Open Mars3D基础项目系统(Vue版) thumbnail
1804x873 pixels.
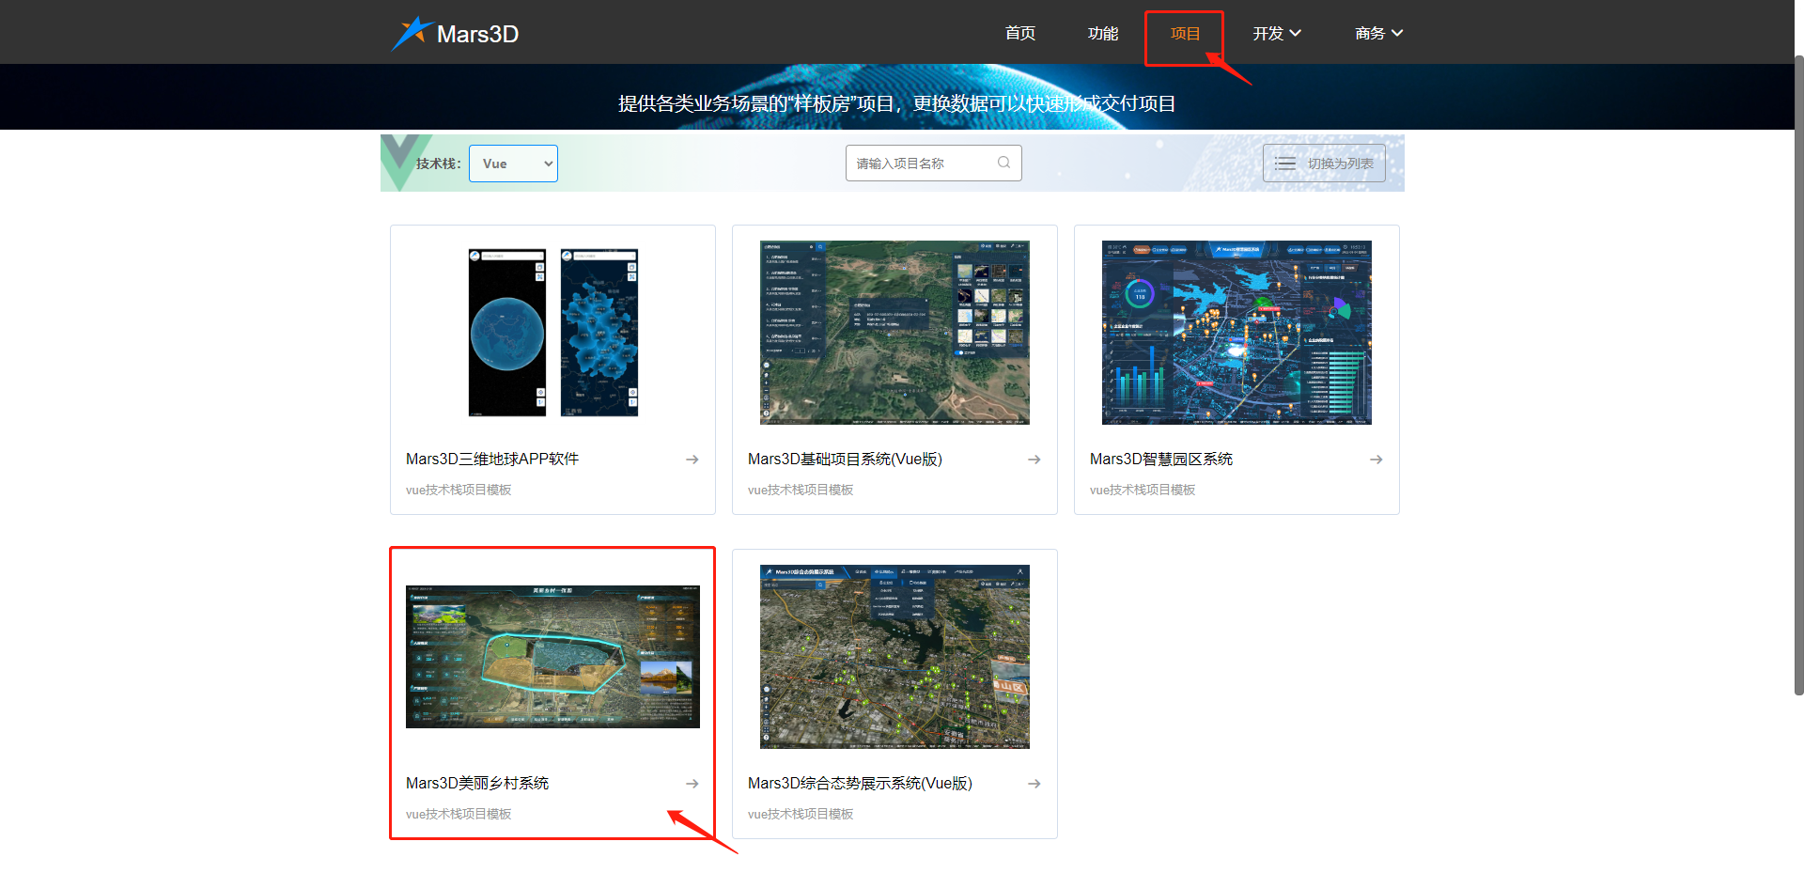tap(894, 333)
